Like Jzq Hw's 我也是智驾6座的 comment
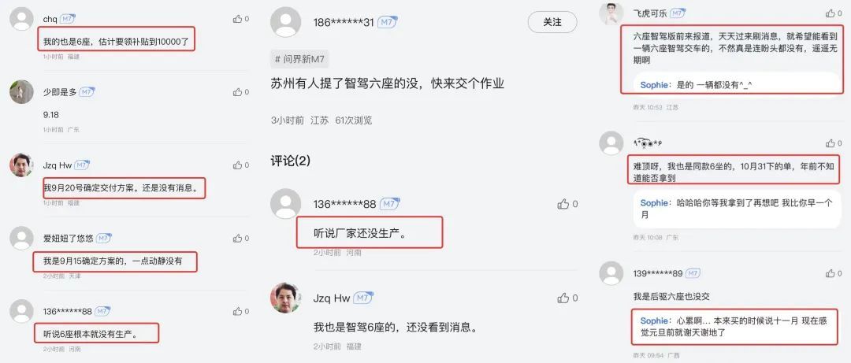Image resolution: width=851 pixels, height=363 pixels. tap(567, 298)
